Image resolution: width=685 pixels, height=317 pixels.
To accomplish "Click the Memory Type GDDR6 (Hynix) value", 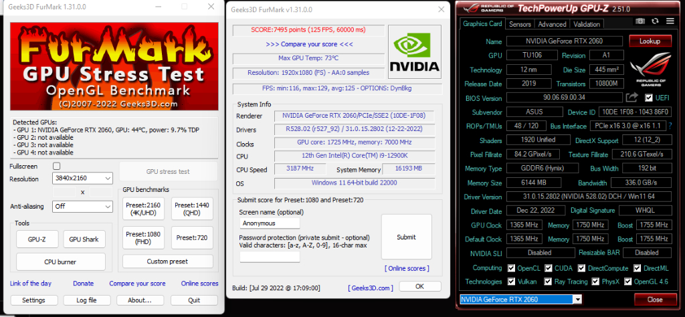I will click(542, 168).
